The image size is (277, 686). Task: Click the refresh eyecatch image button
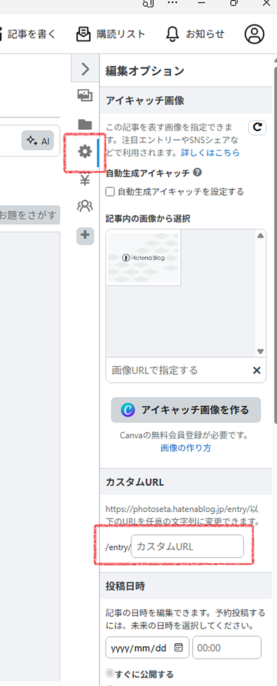click(257, 127)
